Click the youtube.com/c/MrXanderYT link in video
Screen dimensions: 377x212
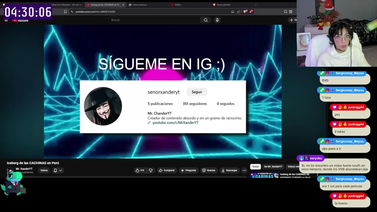[175, 122]
